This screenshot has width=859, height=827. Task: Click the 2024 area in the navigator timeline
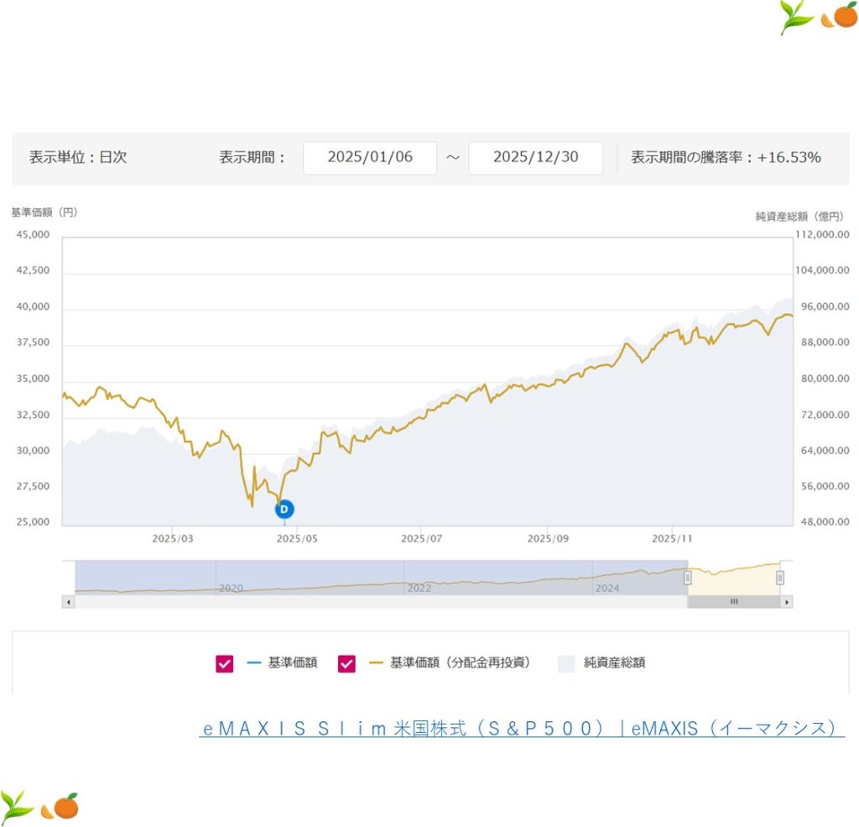[x=607, y=588]
